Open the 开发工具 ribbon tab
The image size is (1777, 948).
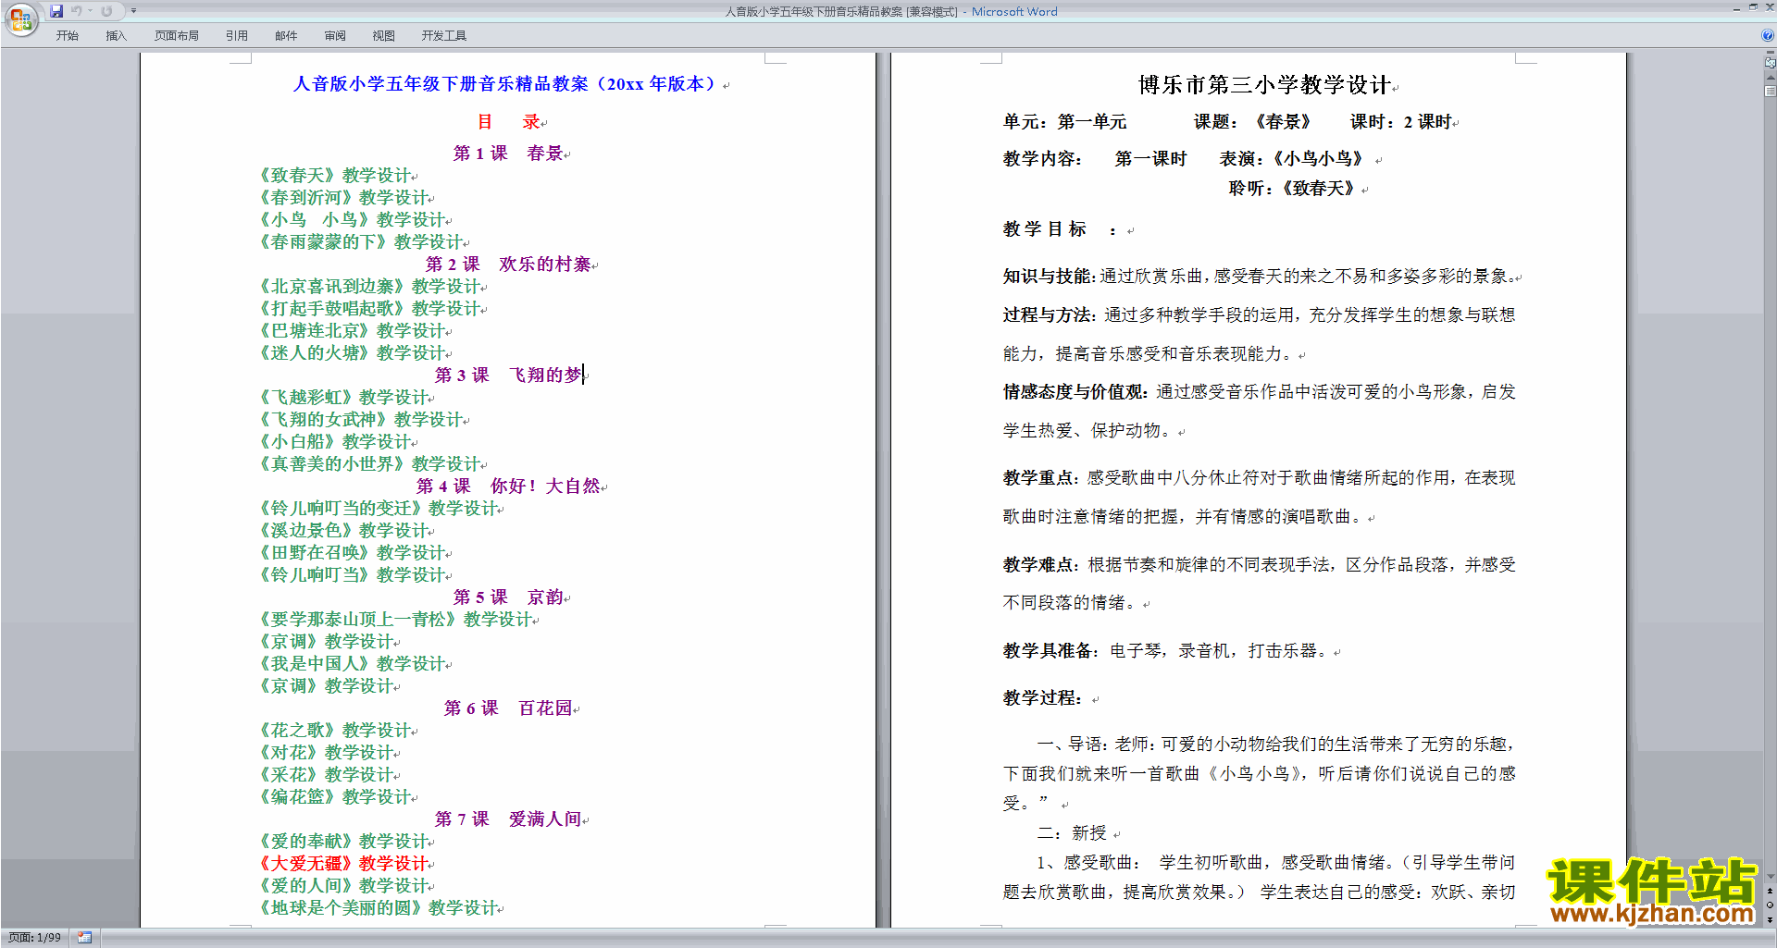443,36
